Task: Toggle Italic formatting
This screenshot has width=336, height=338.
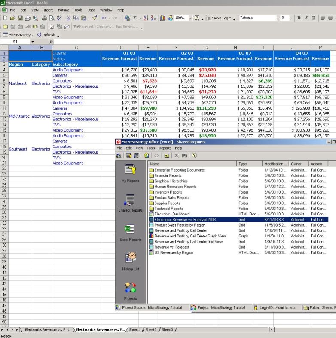Action: tap(306, 18)
